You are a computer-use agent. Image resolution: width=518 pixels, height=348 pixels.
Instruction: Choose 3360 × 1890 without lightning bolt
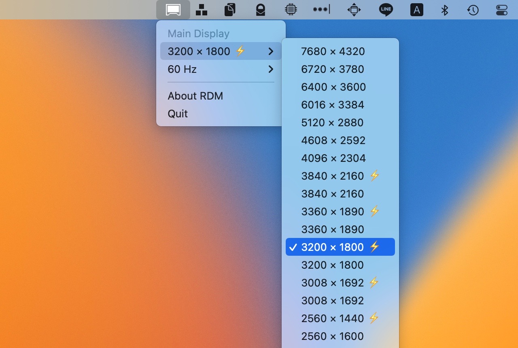[340, 229]
